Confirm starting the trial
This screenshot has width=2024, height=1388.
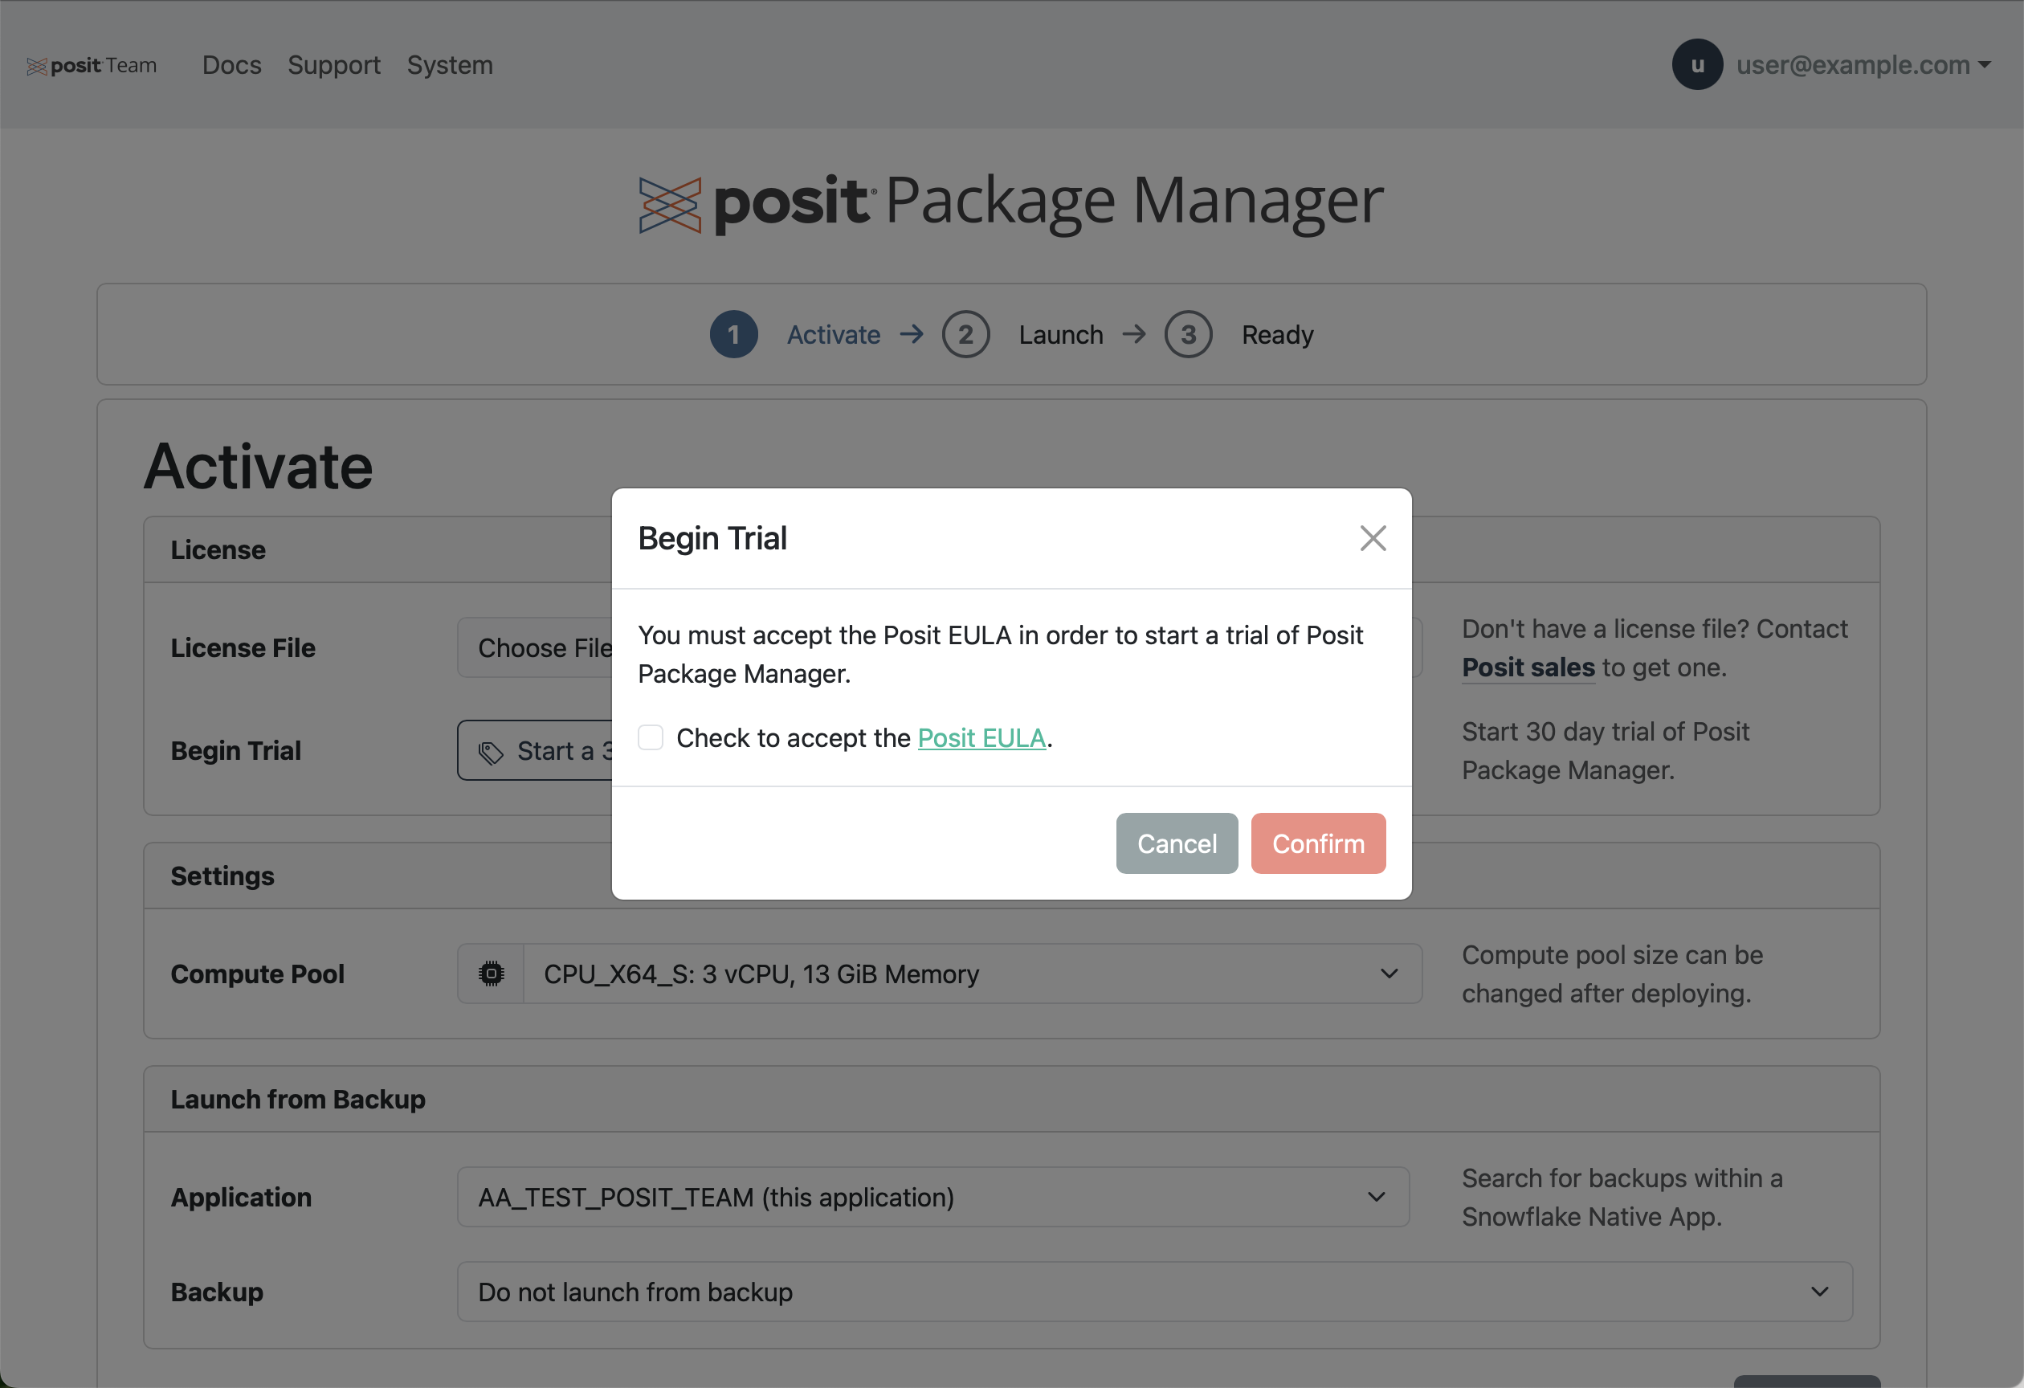1318,843
